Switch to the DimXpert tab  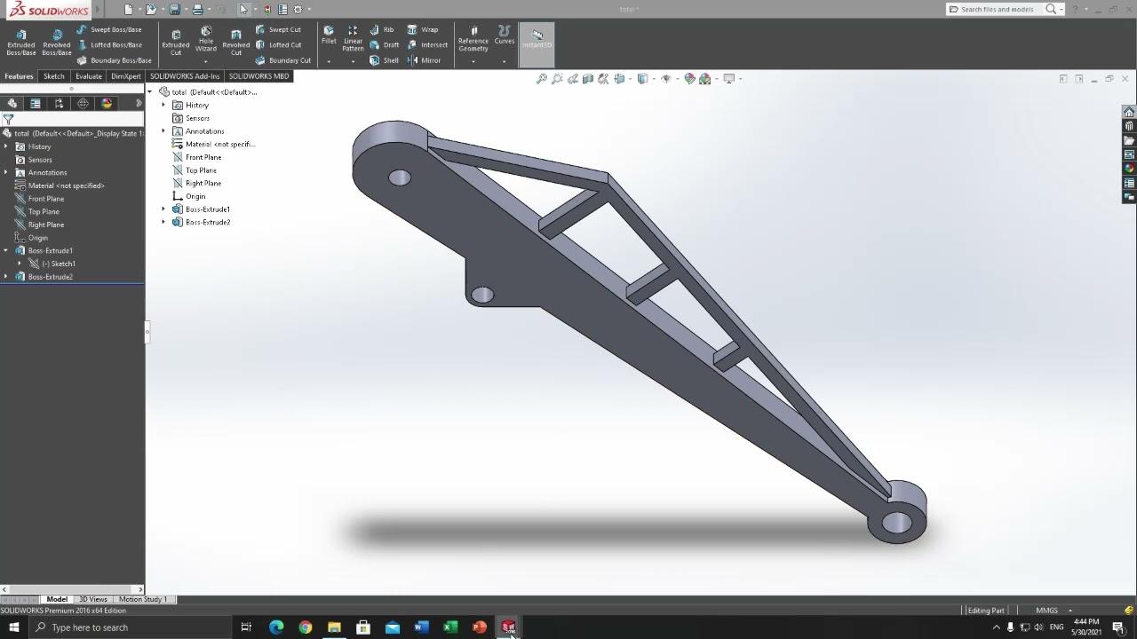(x=126, y=76)
